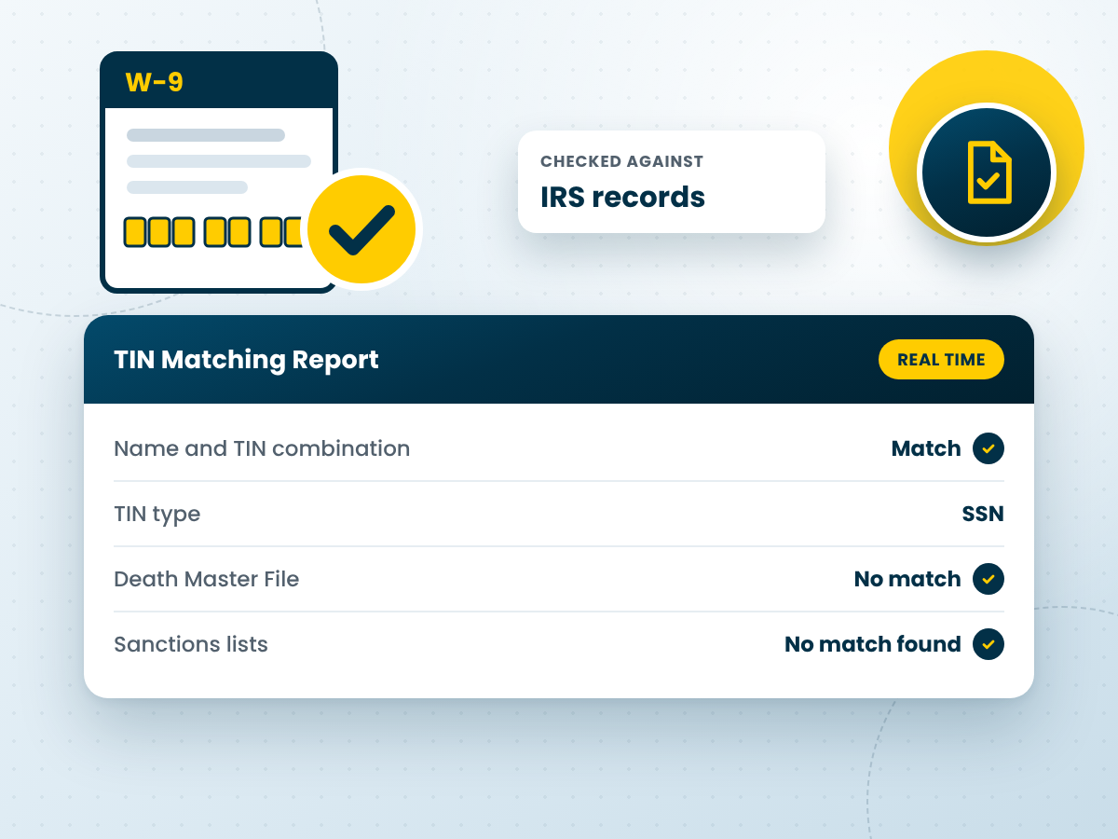The height and width of the screenshot is (839, 1118).
Task: Click the SSN value
Action: 983,514
